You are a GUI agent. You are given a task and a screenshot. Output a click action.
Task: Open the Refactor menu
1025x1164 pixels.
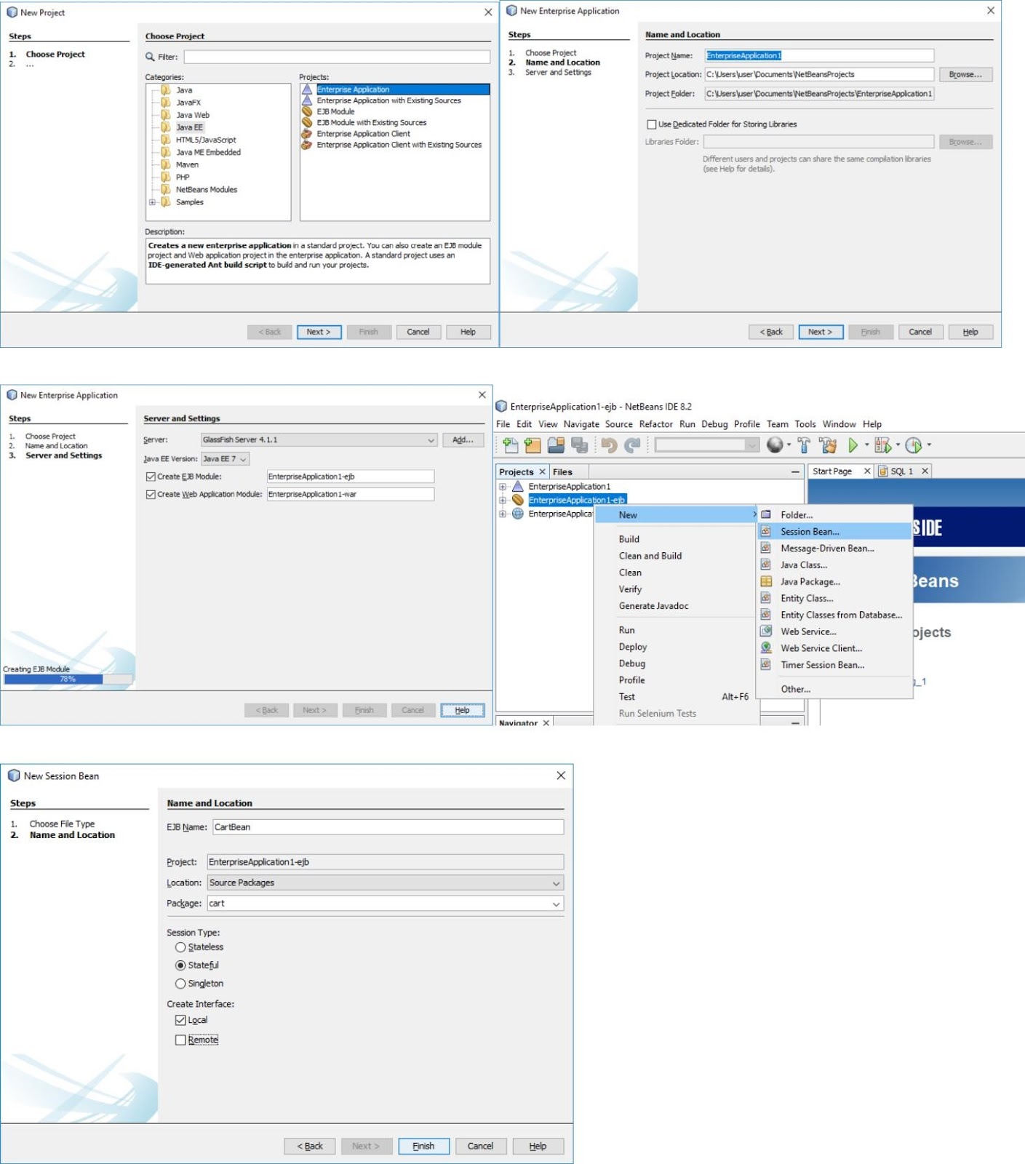point(656,424)
